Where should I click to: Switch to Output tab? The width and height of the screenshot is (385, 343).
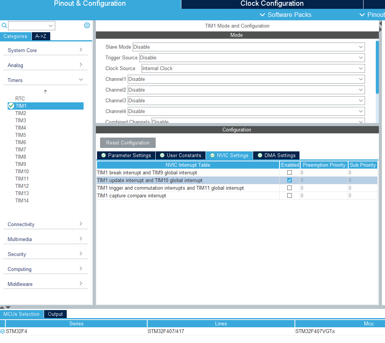(x=55, y=314)
